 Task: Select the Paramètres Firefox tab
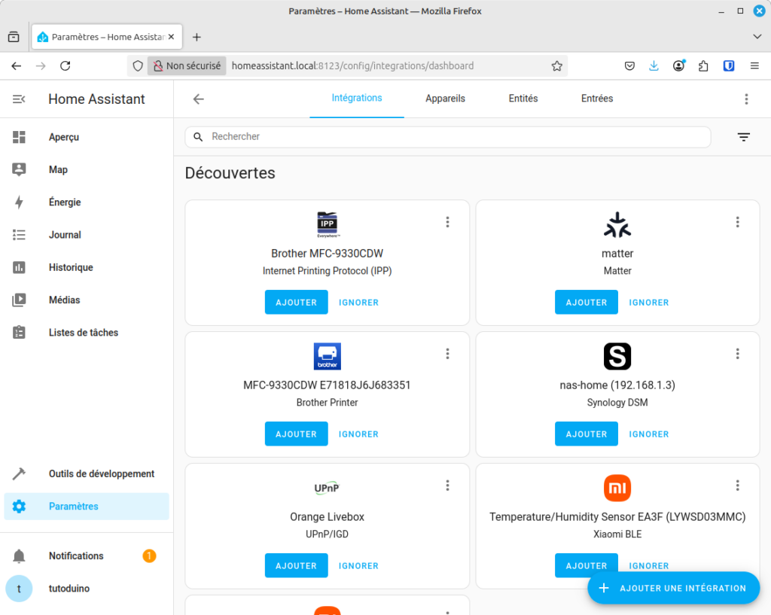click(x=107, y=37)
